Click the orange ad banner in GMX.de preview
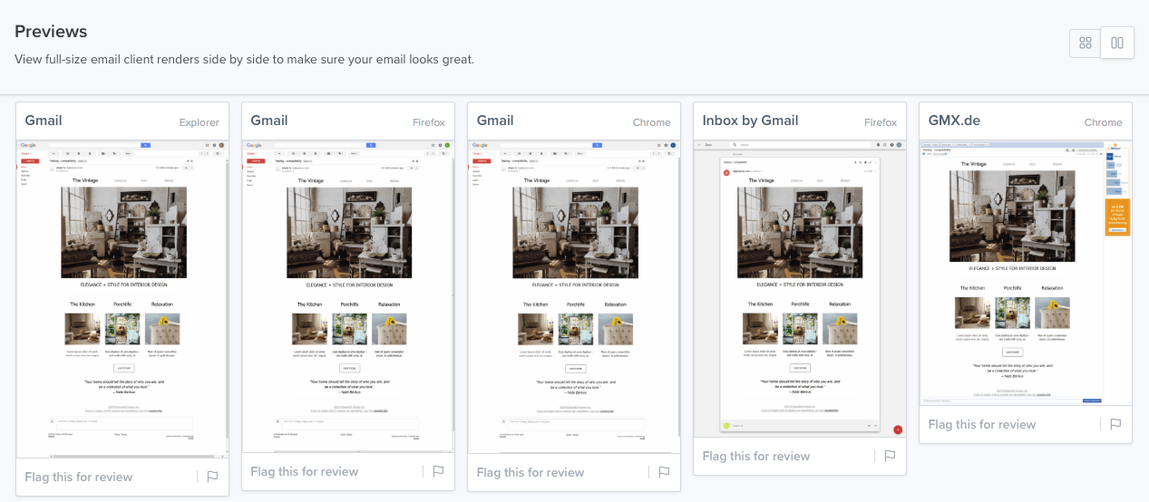The image size is (1149, 502). [x=1117, y=217]
